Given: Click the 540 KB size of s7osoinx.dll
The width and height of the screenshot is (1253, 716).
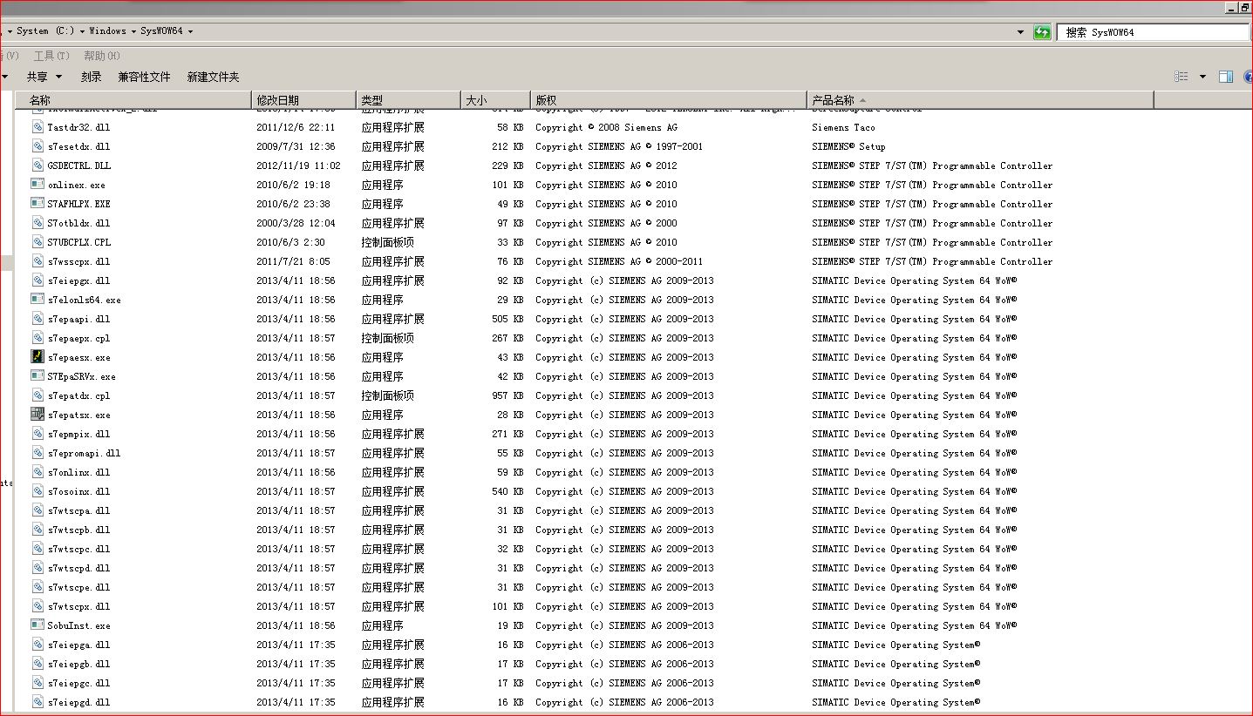Looking at the screenshot, I should (x=507, y=491).
